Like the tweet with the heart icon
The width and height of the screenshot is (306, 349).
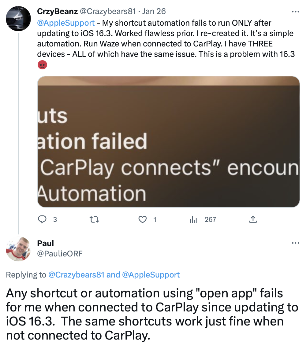143,220
